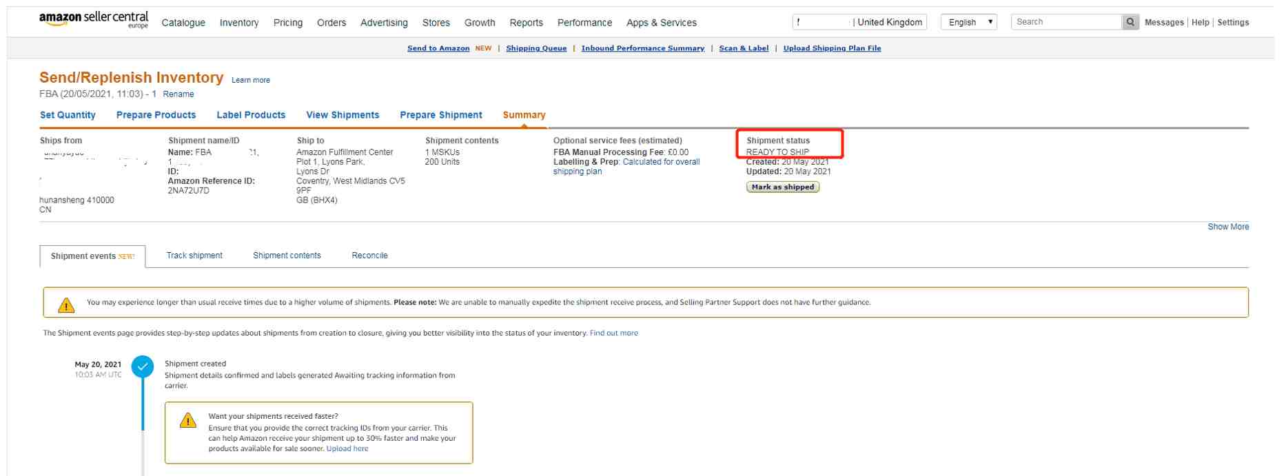Open the Advertising menu

pyautogui.click(x=384, y=23)
